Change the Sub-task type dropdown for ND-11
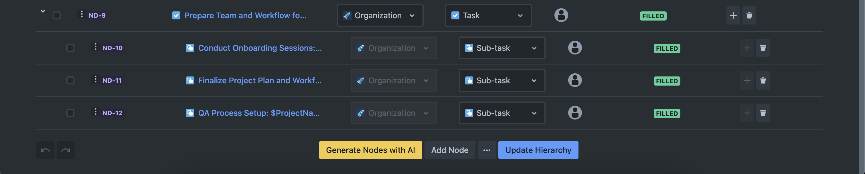Viewport: 865px width, 174px height. (501, 81)
